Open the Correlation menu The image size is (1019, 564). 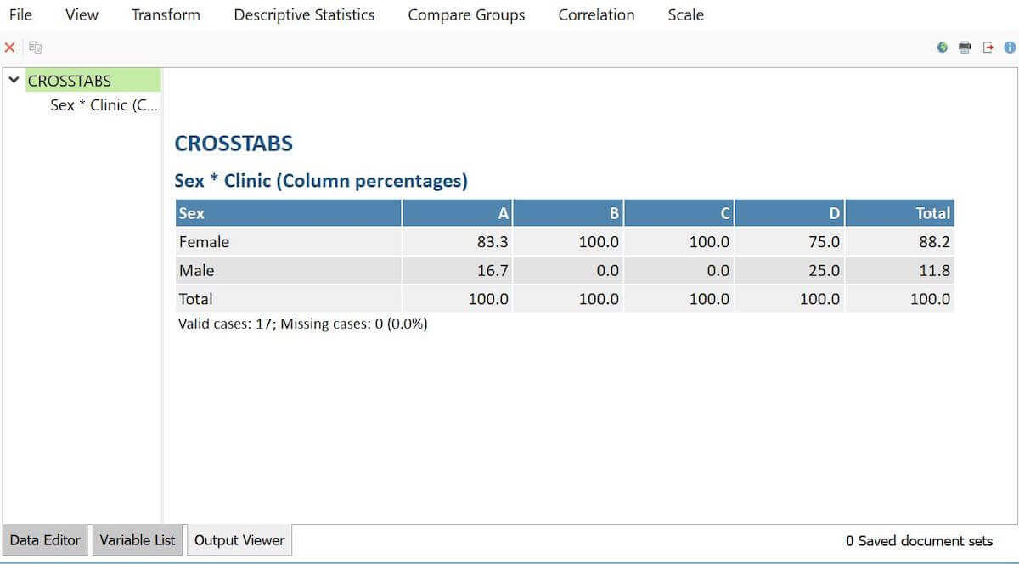click(596, 15)
